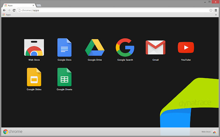
Task: Open a new tab
Action: (x=39, y=5)
